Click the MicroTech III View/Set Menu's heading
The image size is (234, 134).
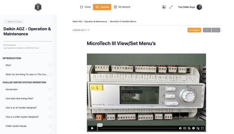pyautogui.click(x=121, y=43)
